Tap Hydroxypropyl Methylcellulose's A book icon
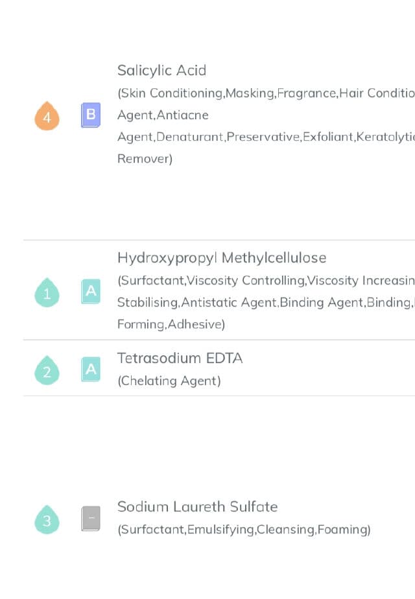 91,292
